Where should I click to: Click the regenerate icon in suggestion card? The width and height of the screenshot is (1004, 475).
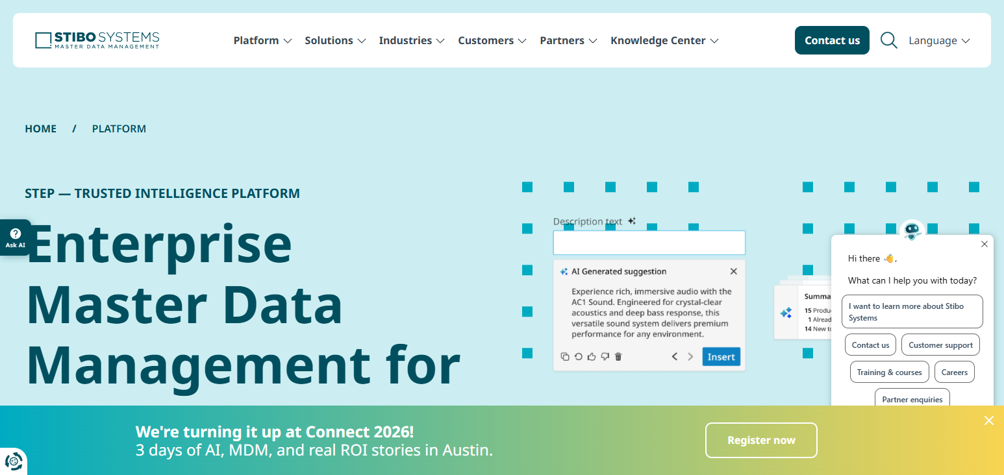[578, 356]
